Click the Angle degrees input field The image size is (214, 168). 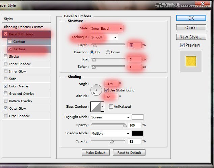(111, 84)
